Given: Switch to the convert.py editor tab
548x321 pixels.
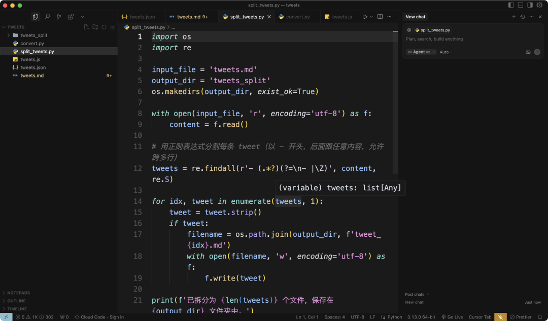Looking at the screenshot, I should pyautogui.click(x=297, y=17).
